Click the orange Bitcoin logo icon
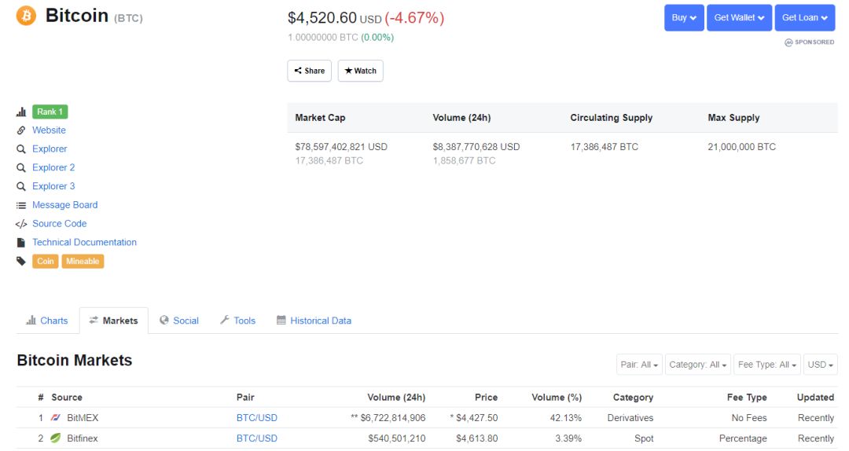The width and height of the screenshot is (849, 451). (26, 16)
